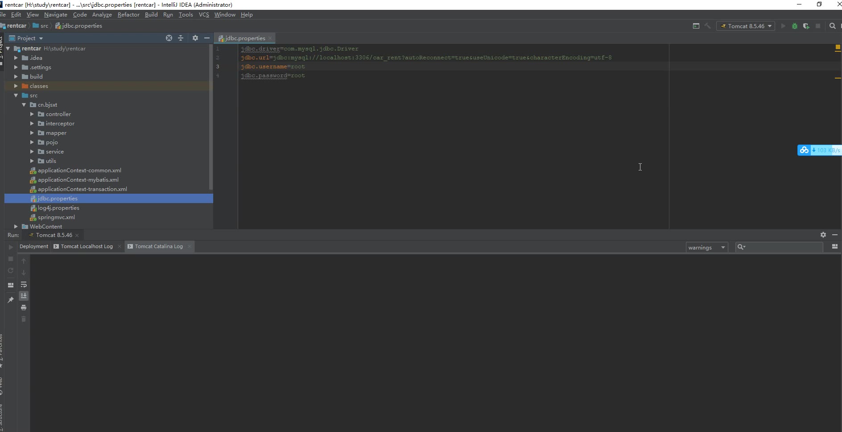The image size is (842, 432).
Task: Switch to Tomcat Localhost Log tab
Action: point(87,246)
